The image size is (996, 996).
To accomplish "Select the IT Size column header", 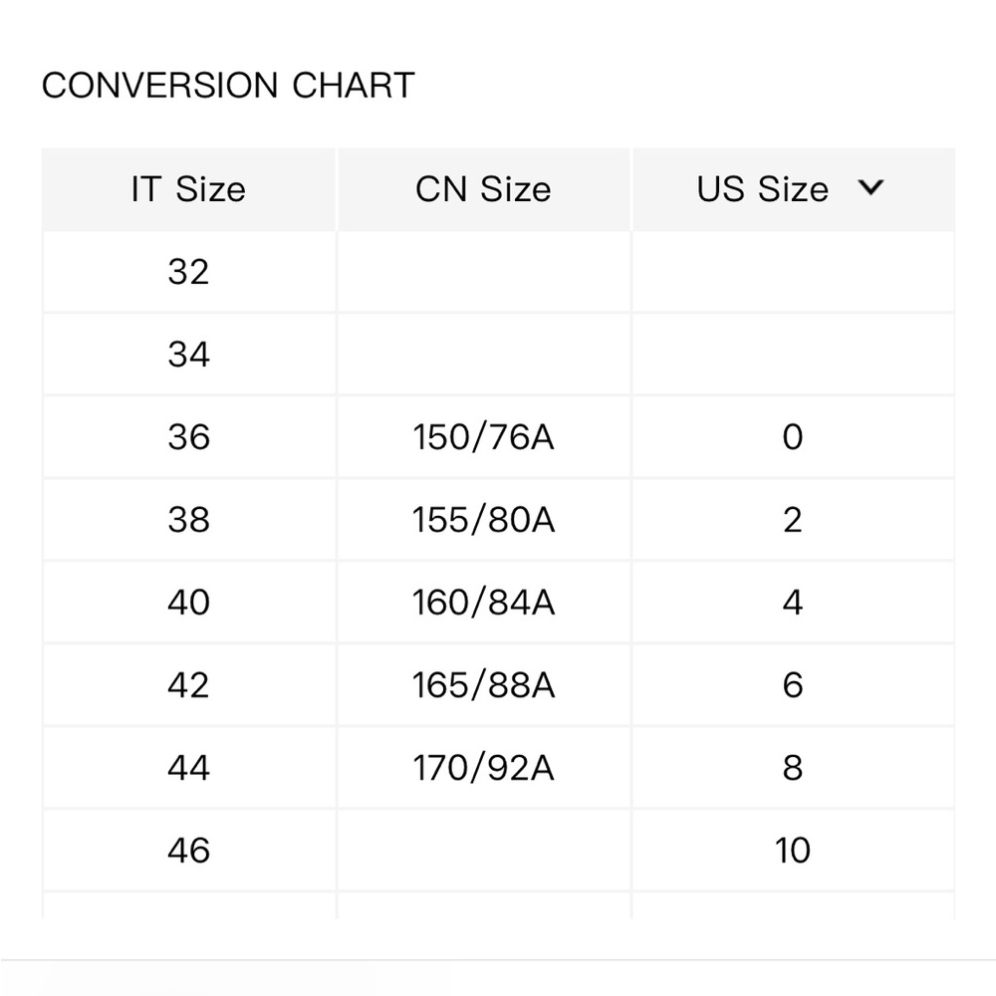I will (x=188, y=189).
